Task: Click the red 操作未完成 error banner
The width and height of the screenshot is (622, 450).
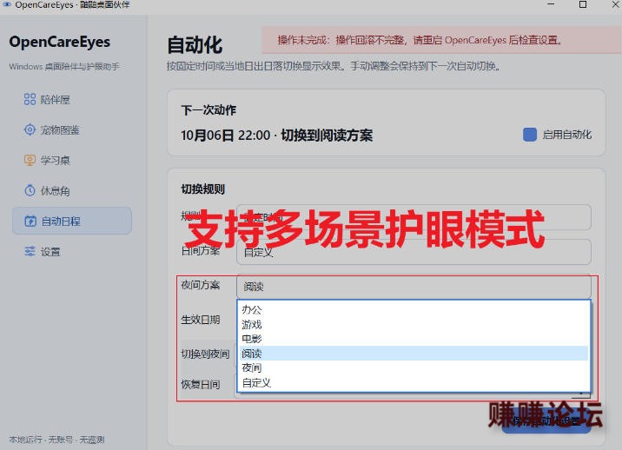Action: click(x=440, y=40)
